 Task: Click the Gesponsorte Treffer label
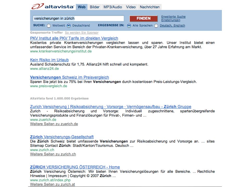pyautogui.click(x=46, y=33)
